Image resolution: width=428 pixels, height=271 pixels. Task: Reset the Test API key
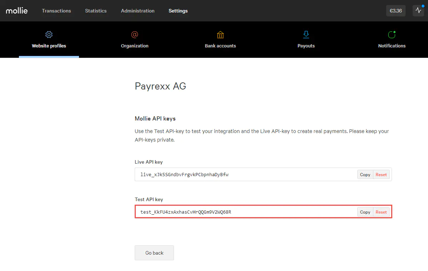(x=381, y=212)
